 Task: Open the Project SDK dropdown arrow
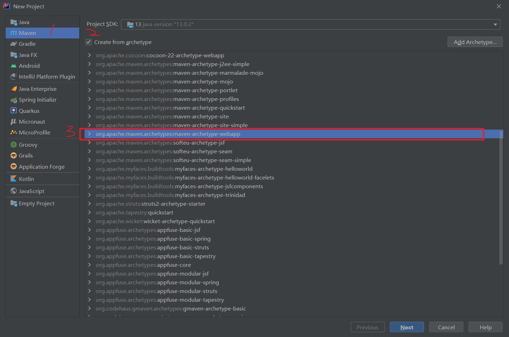point(495,24)
